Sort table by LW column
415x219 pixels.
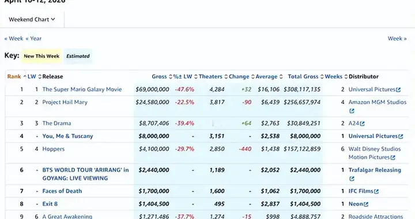[x=35, y=77]
